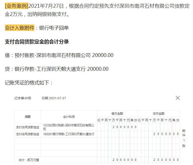Select account cell 100201银行存款-工行深圳天朝大道支行
Screen dimensions: 193x165
tap(69, 134)
